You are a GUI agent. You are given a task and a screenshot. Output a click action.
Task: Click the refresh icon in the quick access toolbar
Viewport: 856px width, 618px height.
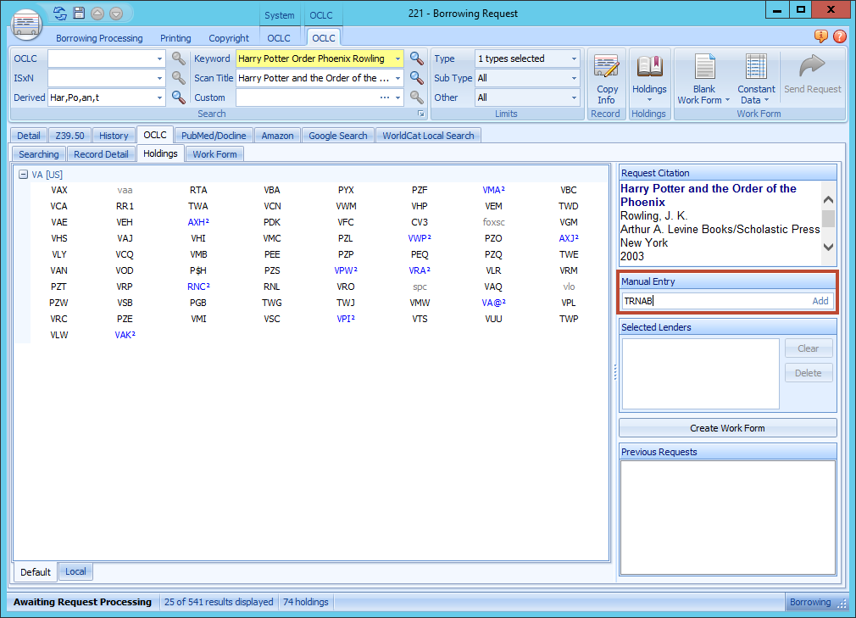pyautogui.click(x=58, y=13)
